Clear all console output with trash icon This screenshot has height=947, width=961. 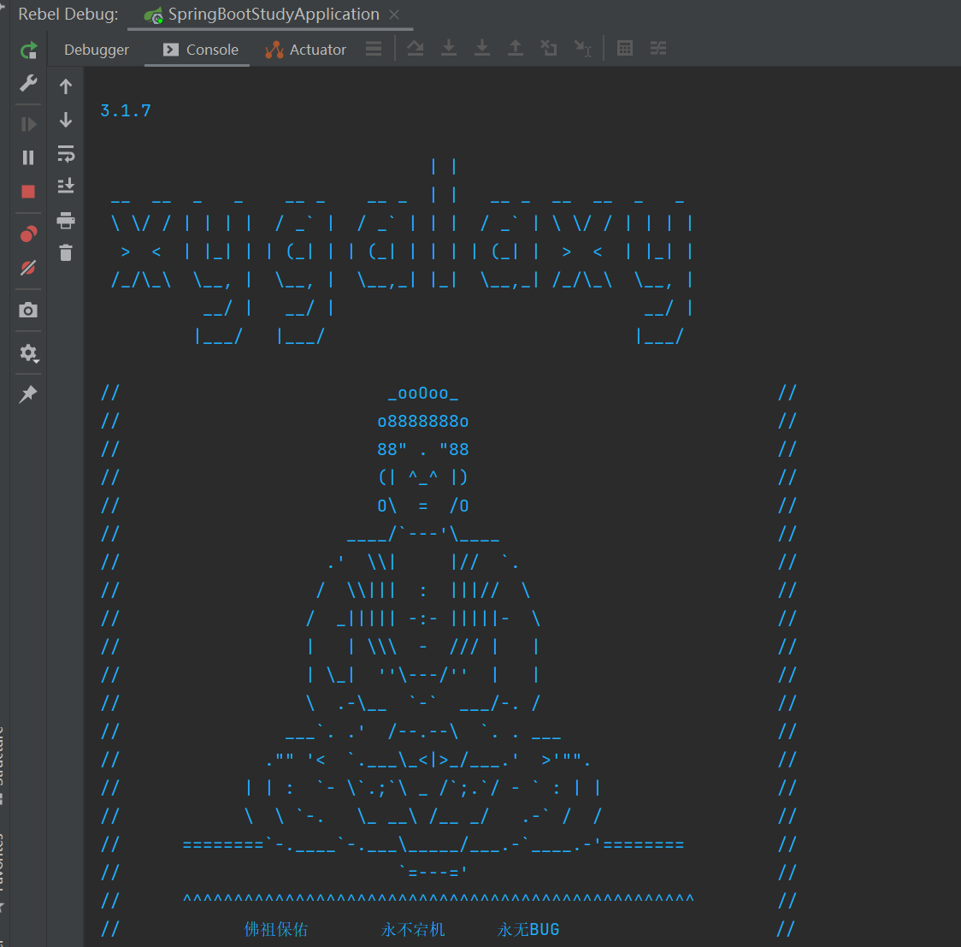[x=66, y=252]
